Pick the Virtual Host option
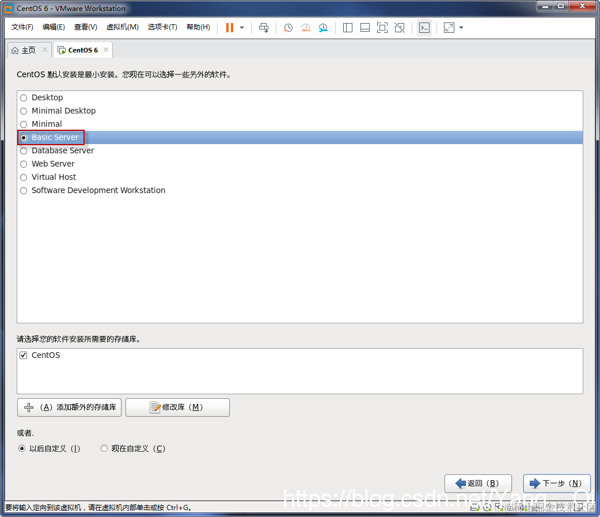The width and height of the screenshot is (600, 517). coord(24,178)
